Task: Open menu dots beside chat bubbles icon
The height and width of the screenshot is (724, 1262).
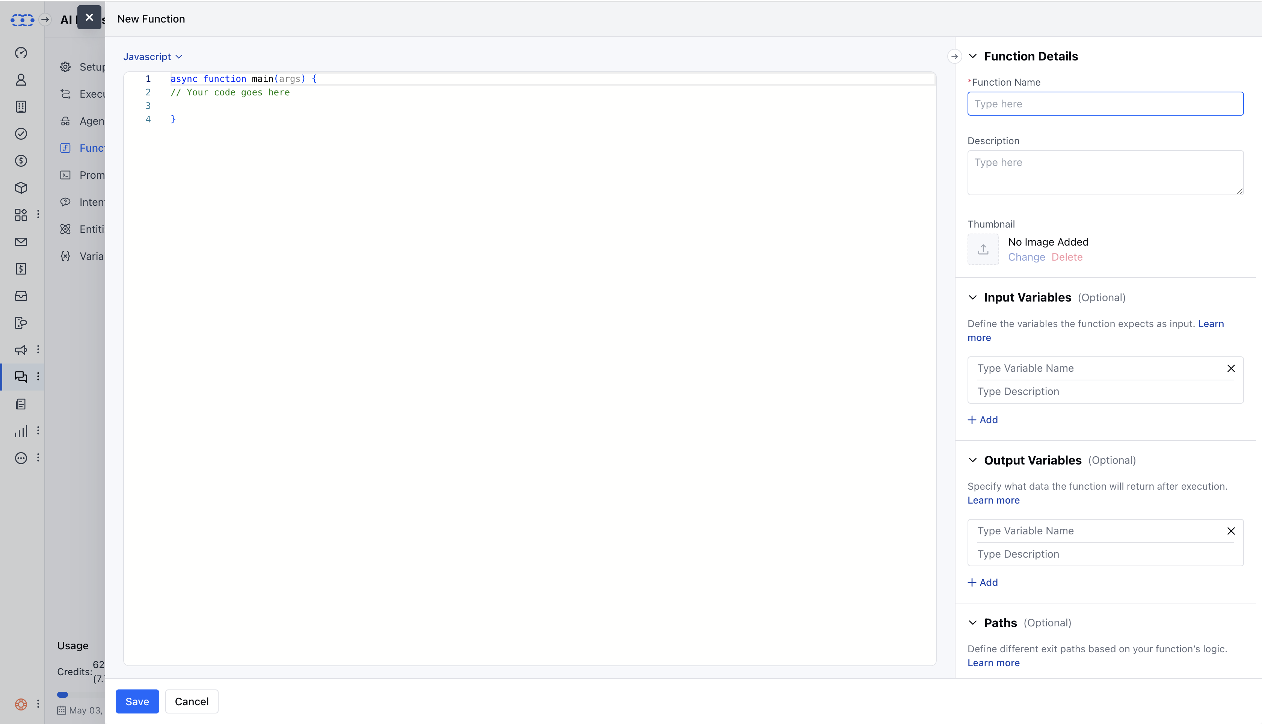Action: point(38,376)
